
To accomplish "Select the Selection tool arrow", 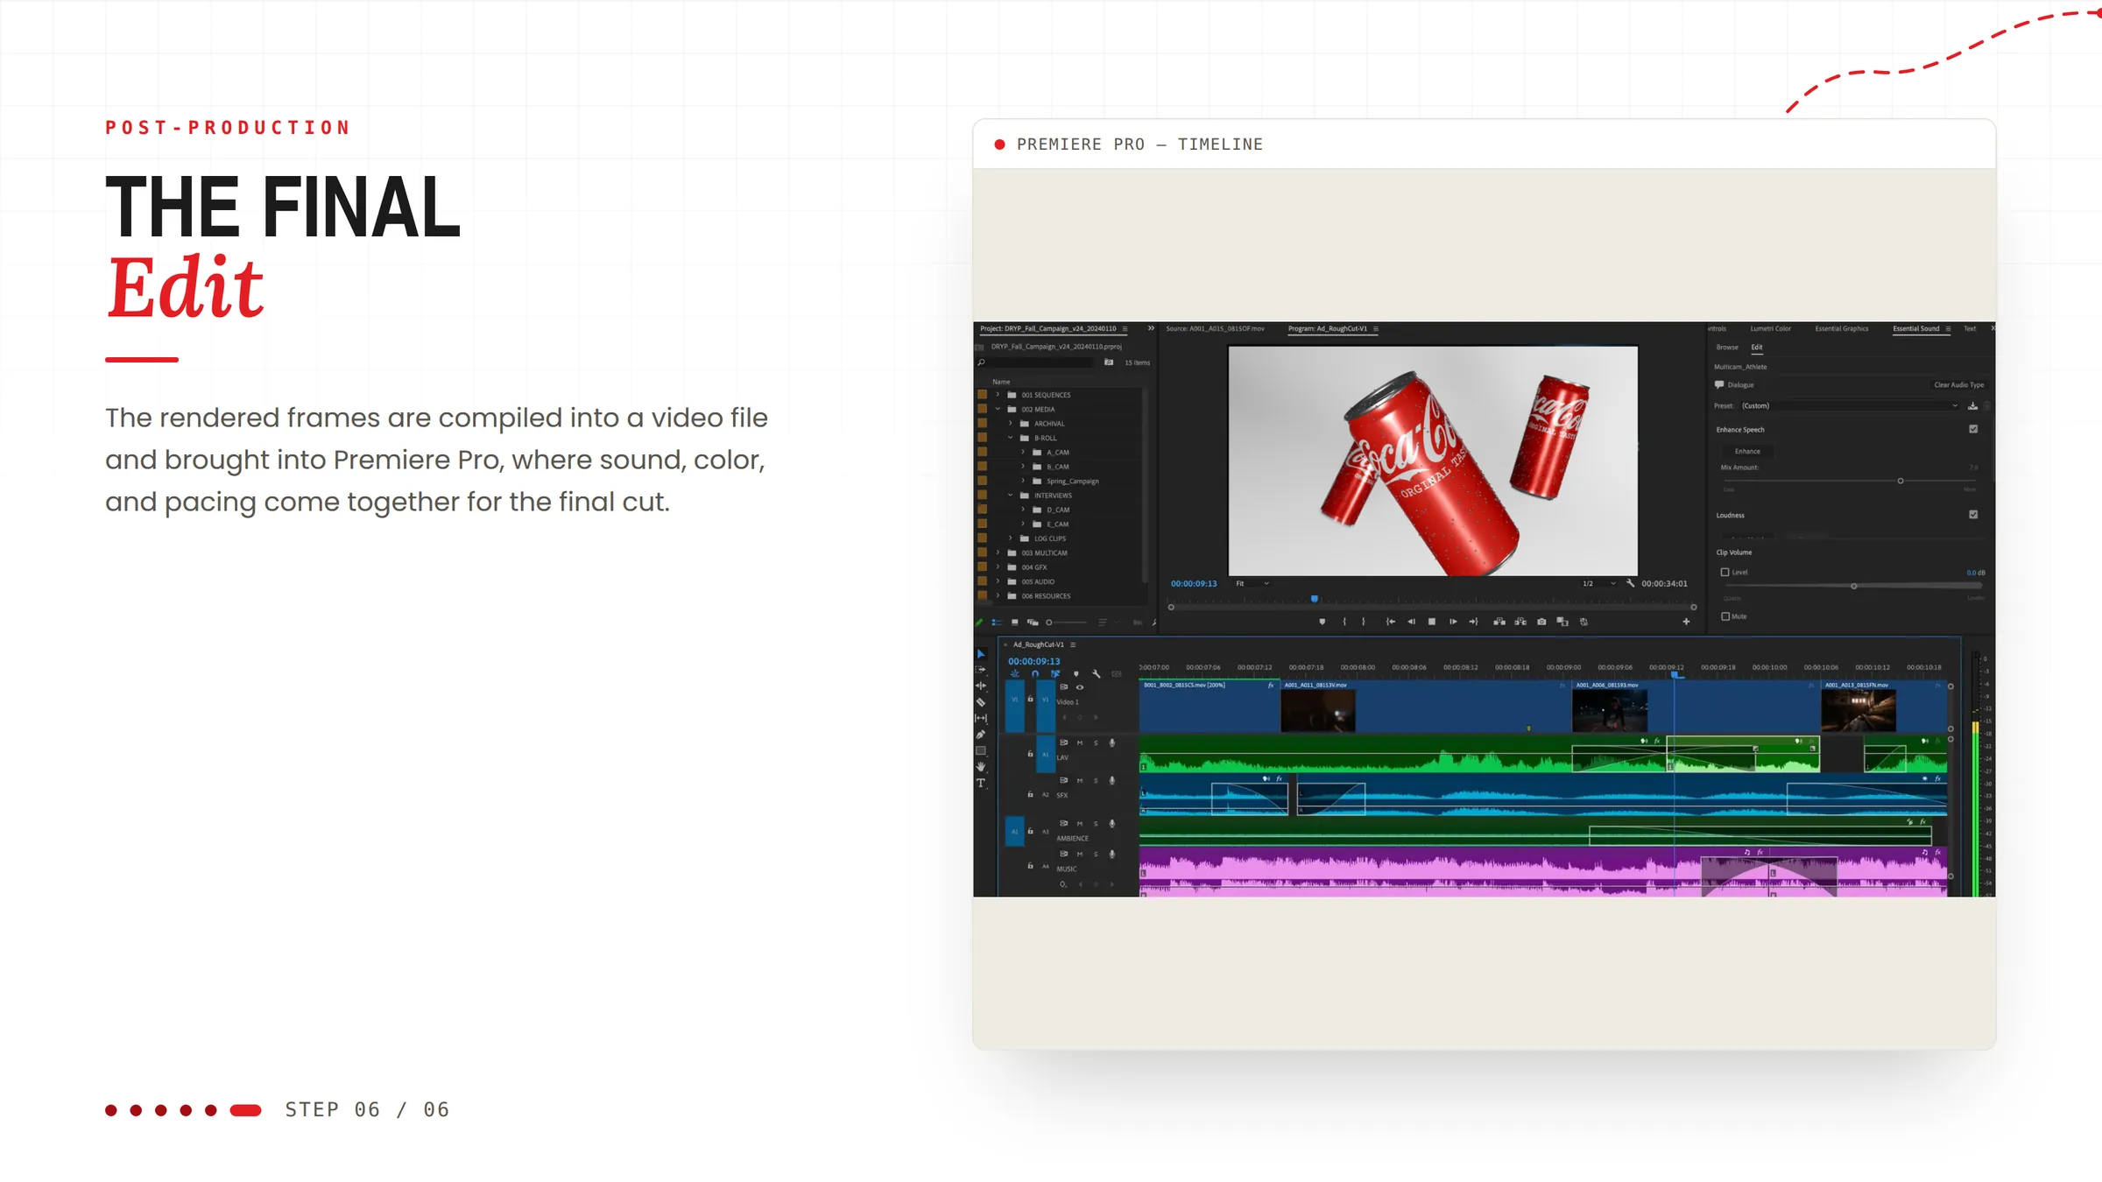I will point(981,654).
